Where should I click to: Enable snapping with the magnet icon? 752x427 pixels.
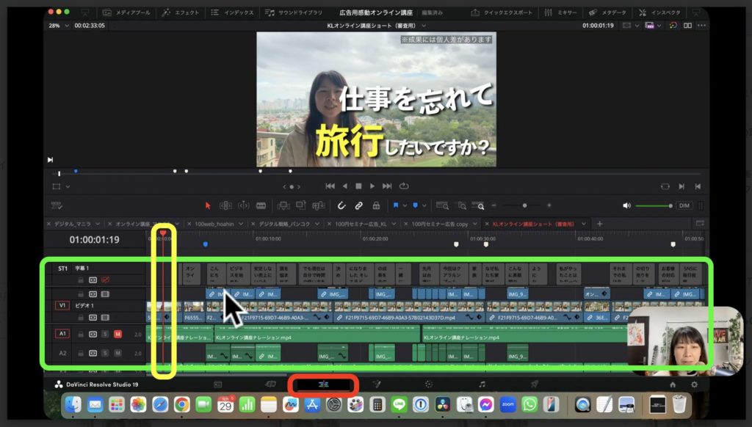[x=342, y=206]
